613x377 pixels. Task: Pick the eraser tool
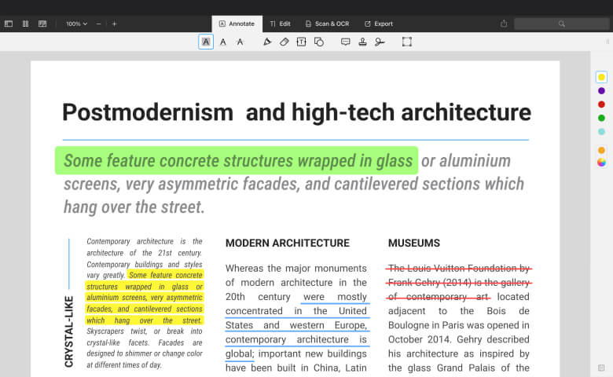284,42
